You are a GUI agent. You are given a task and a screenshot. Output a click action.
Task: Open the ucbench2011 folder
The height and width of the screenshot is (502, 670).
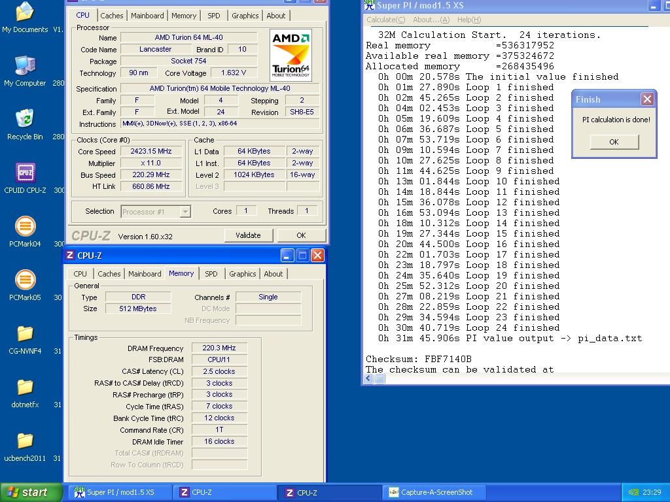pos(25,446)
